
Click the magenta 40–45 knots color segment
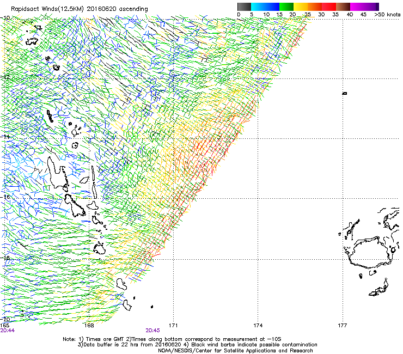(357, 7)
